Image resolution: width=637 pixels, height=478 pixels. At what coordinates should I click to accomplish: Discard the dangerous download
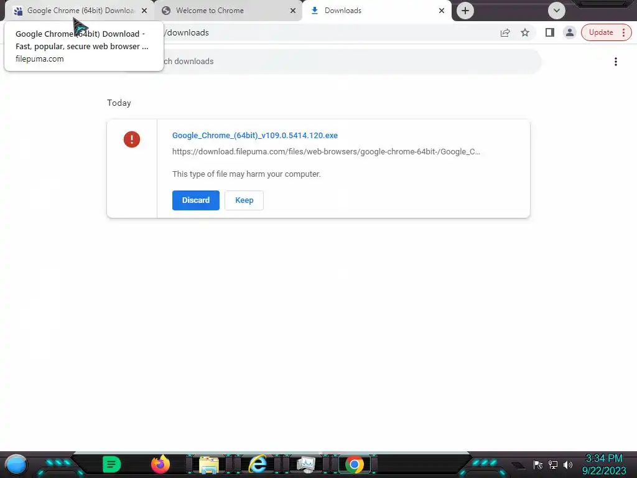196,200
